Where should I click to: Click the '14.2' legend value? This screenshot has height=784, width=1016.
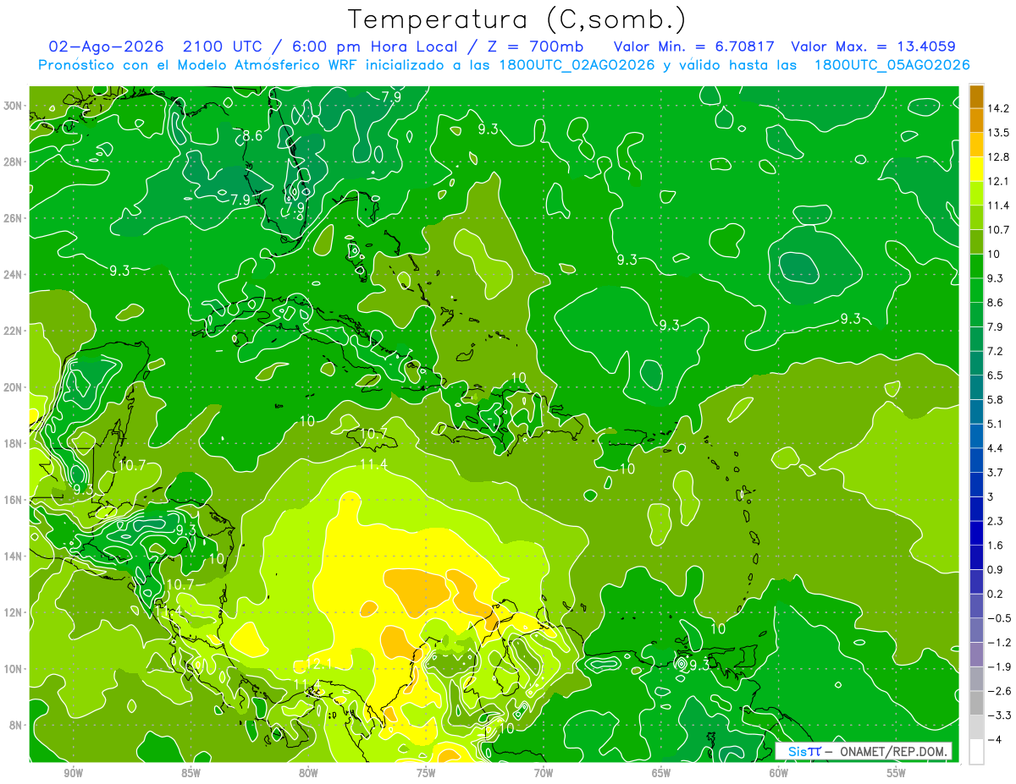[998, 108]
